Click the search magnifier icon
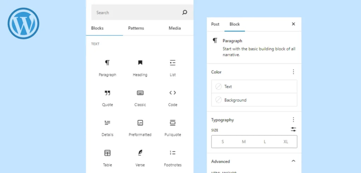Viewport: 361px width, 173px height. point(185,12)
